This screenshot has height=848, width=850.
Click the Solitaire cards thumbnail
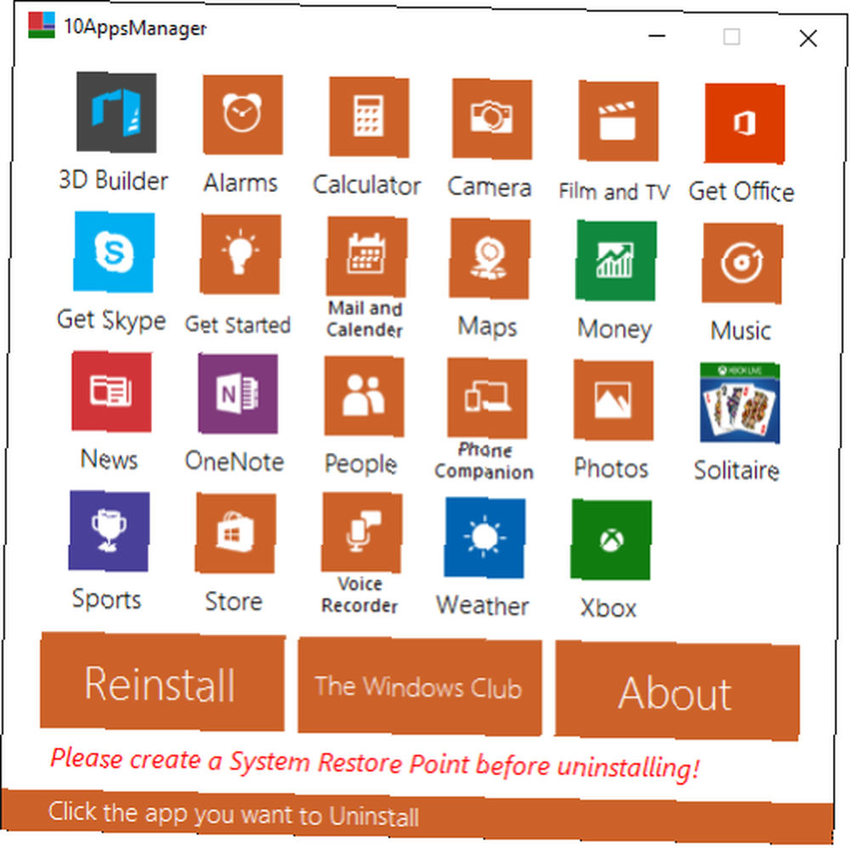coord(739,403)
